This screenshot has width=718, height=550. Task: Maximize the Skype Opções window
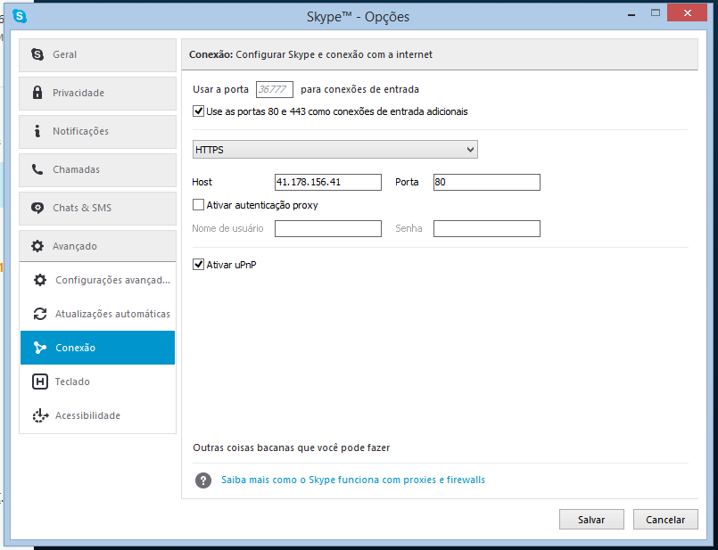tap(656, 12)
